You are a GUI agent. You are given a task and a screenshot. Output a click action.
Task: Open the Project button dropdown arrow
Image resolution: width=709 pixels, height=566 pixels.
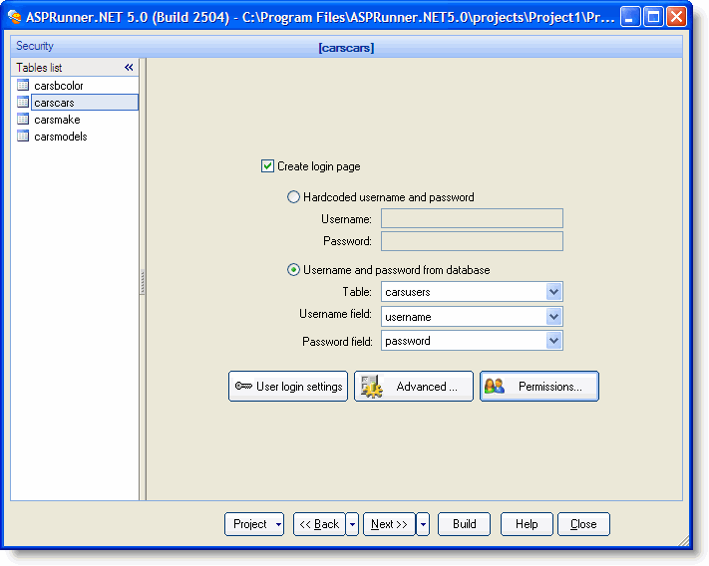tap(278, 524)
